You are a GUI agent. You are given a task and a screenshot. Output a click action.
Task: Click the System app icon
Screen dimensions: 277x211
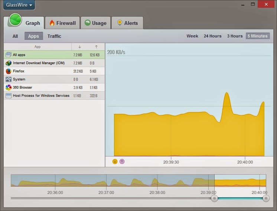pos(8,79)
